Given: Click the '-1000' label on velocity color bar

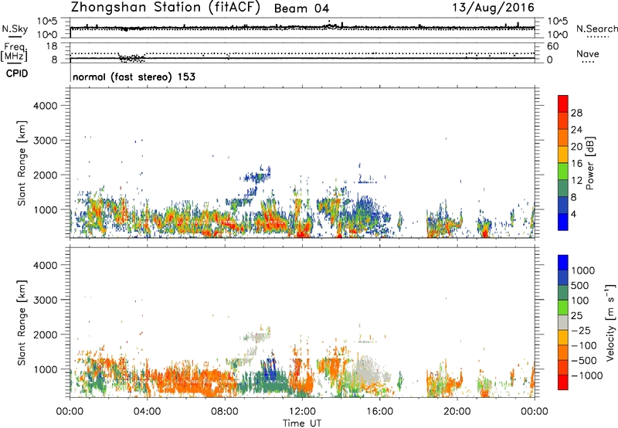Looking at the screenshot, I should click(586, 375).
